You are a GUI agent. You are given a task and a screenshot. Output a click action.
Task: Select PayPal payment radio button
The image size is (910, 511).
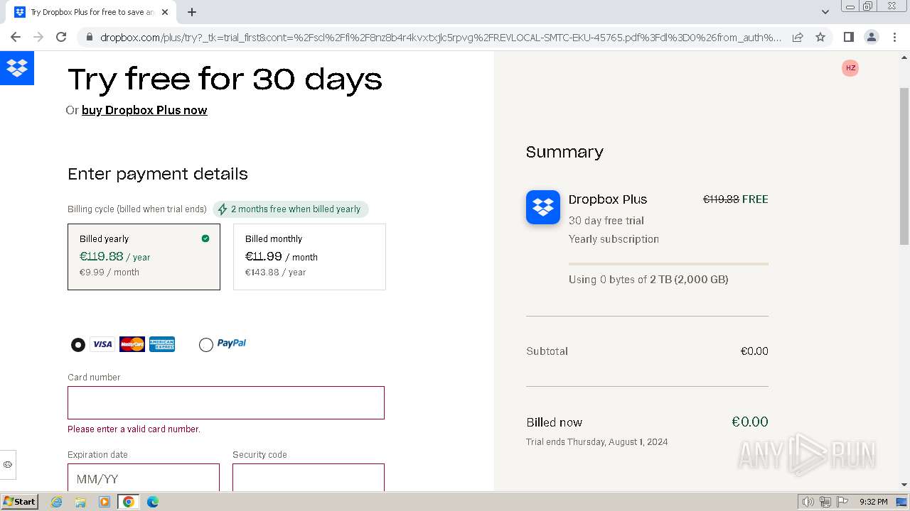206,345
